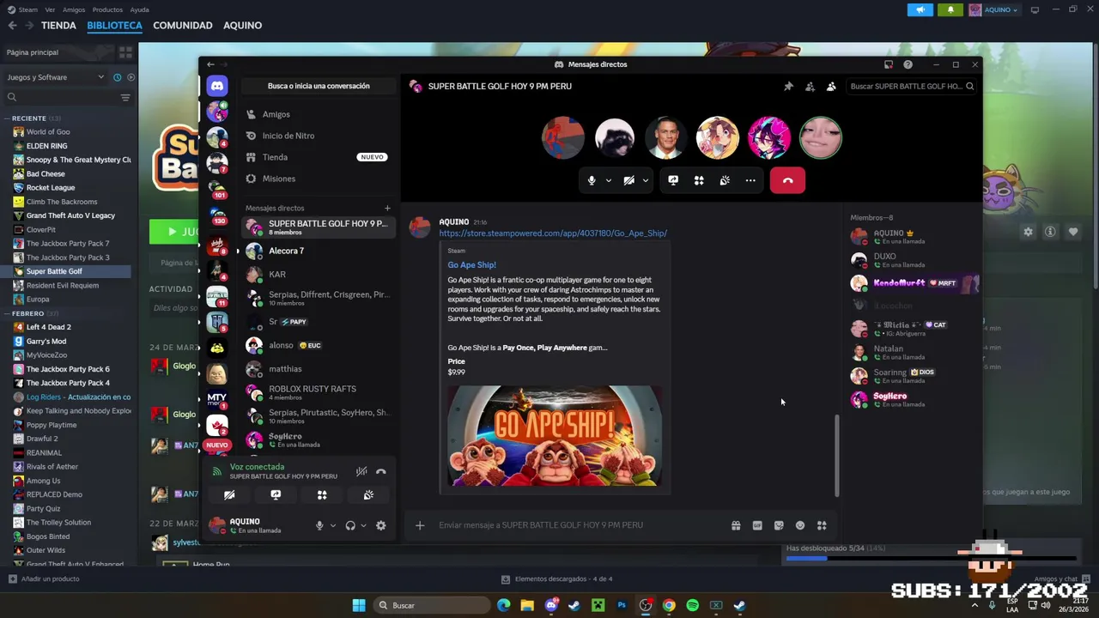Open Alecora 7 direct message
The width and height of the screenshot is (1099, 618).
click(x=319, y=251)
